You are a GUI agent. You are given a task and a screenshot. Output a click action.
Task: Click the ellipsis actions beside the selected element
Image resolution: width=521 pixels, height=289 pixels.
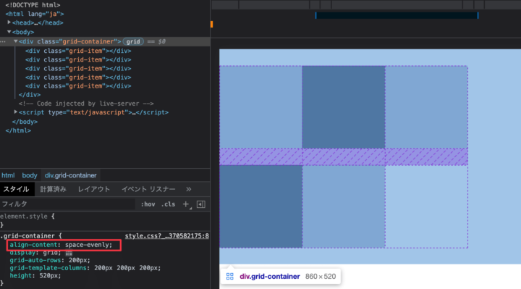pyautogui.click(x=3, y=41)
